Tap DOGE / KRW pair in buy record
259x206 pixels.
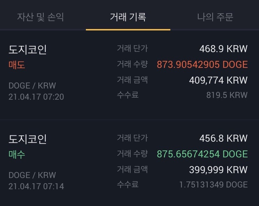(32, 175)
